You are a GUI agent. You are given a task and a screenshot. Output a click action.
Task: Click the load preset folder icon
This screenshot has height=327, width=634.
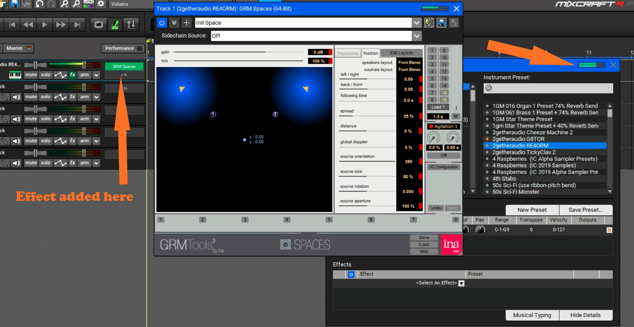tap(429, 23)
